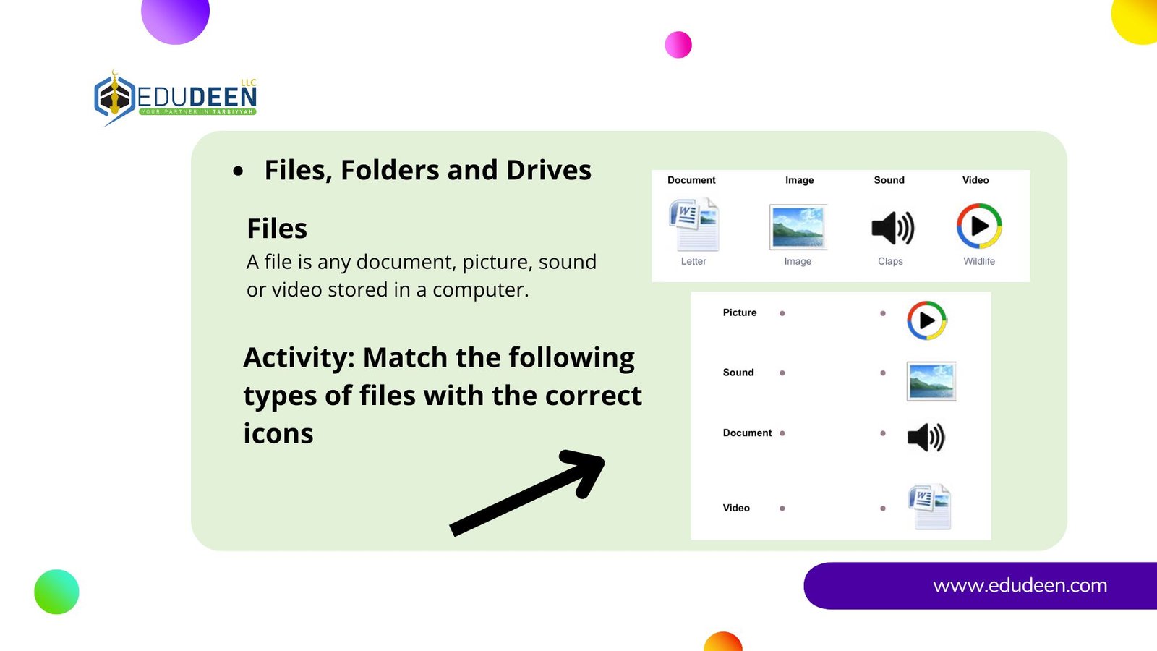Click the big black arrow

(528, 493)
